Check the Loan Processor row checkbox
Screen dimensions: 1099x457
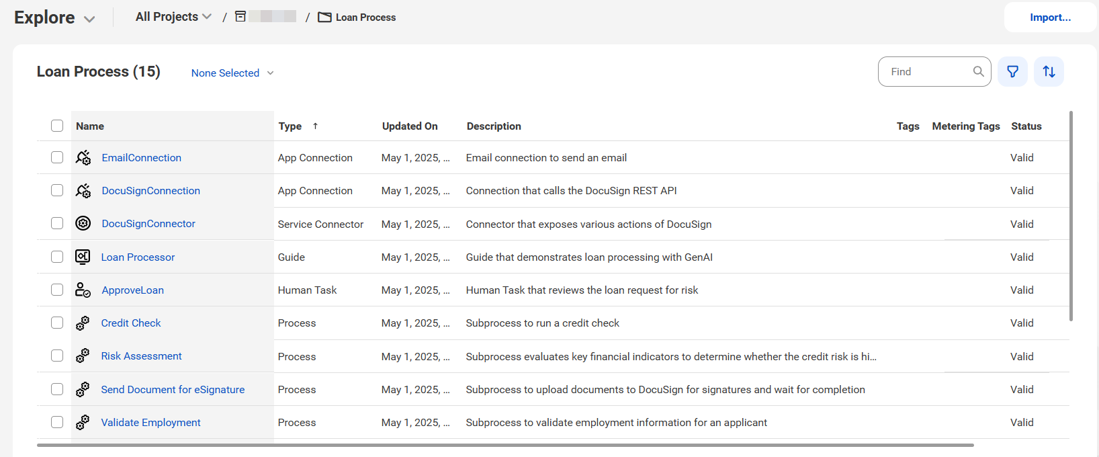[57, 257]
